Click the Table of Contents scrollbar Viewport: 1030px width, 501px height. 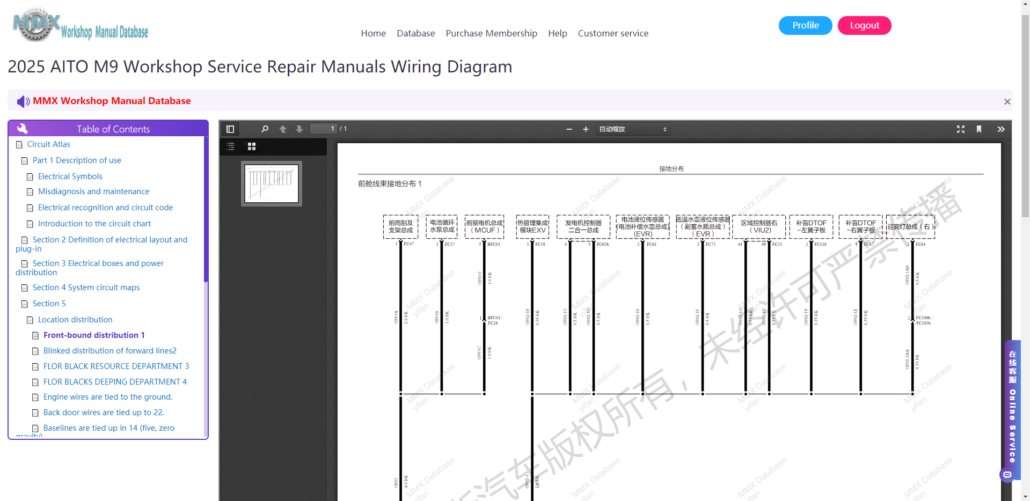[x=206, y=209]
